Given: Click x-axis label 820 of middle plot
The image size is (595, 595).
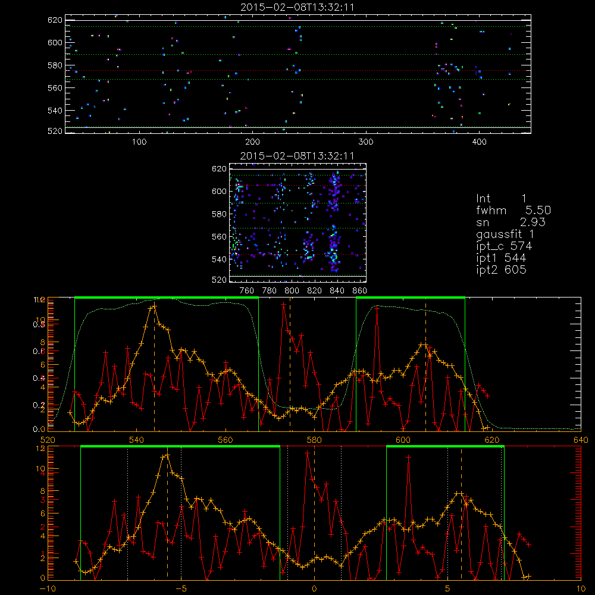Looking at the screenshot, I should tap(315, 291).
